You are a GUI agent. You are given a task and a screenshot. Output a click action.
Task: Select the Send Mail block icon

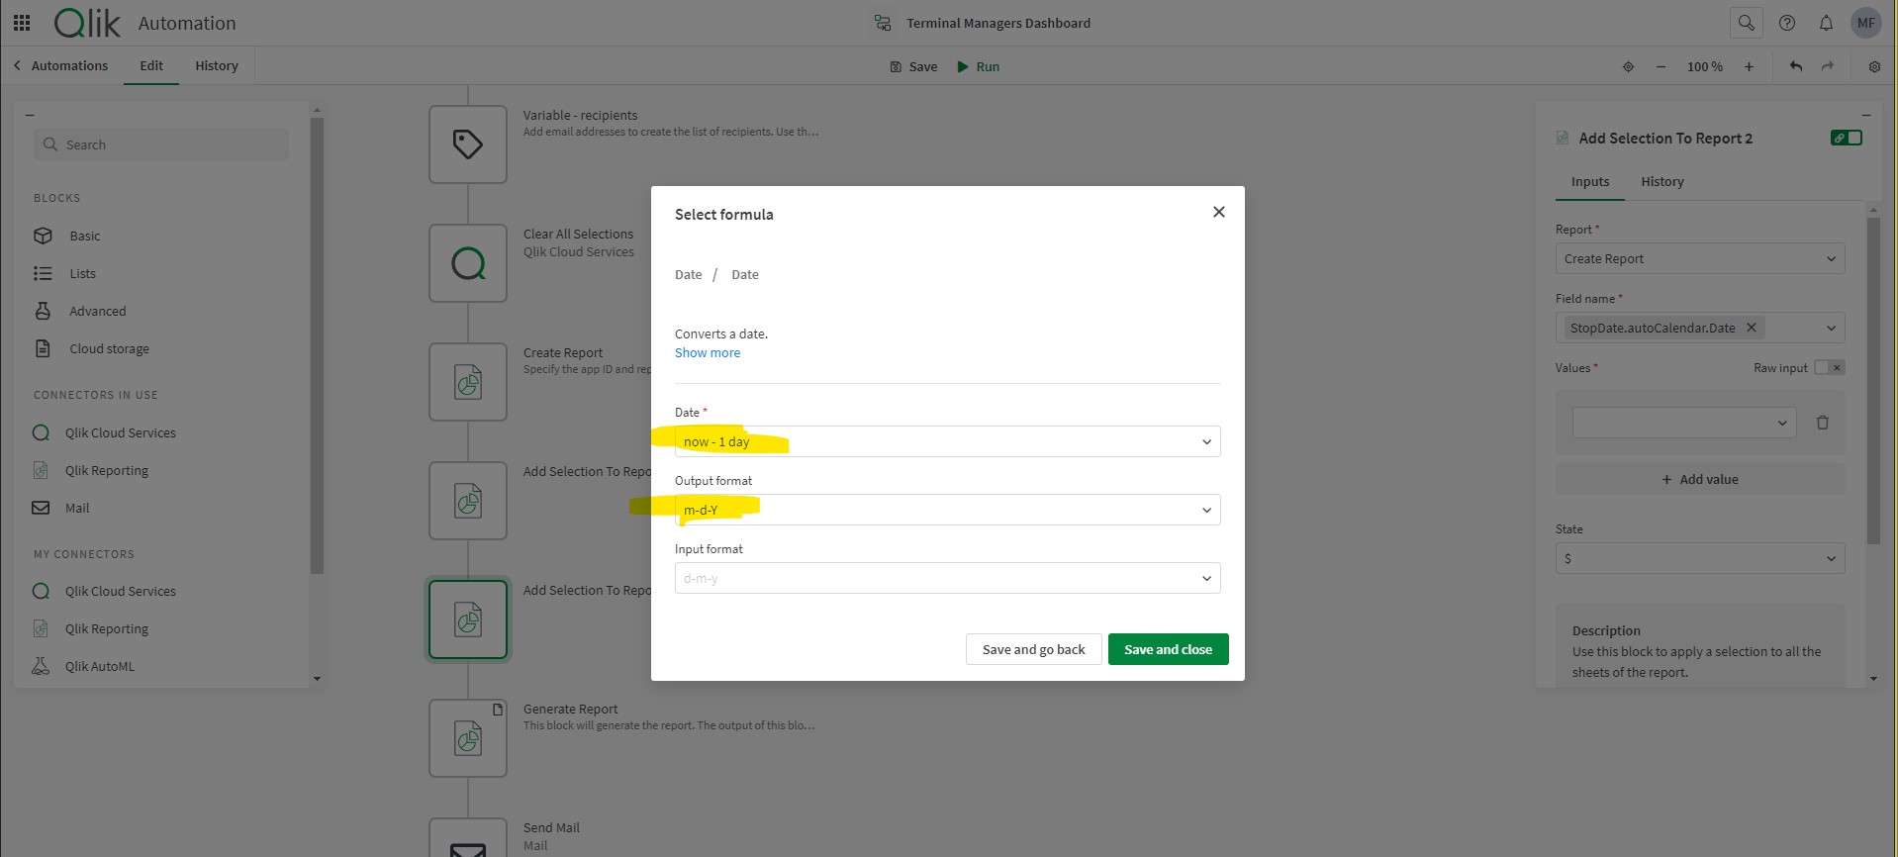click(x=468, y=837)
